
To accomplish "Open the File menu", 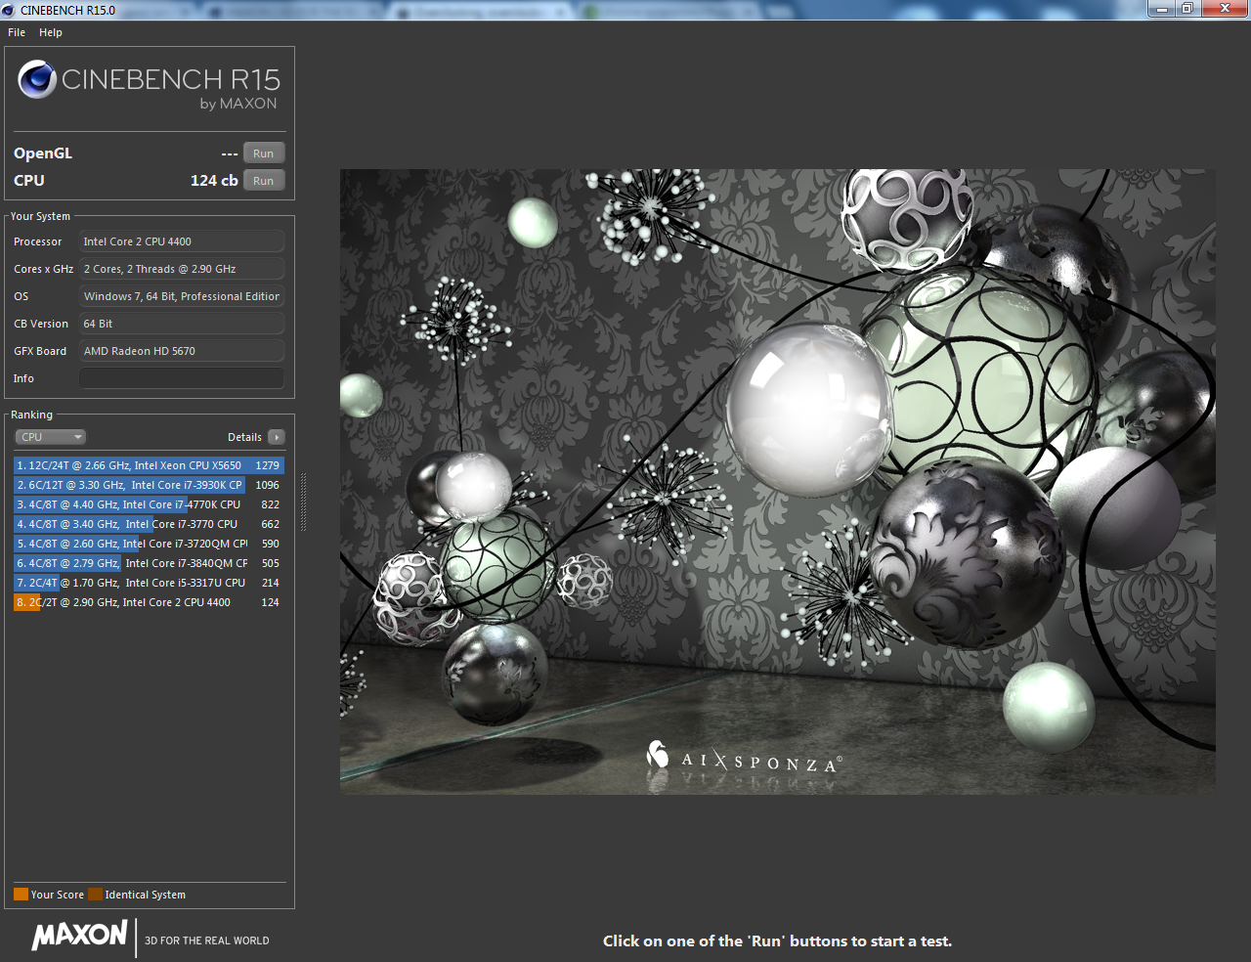I will (17, 32).
